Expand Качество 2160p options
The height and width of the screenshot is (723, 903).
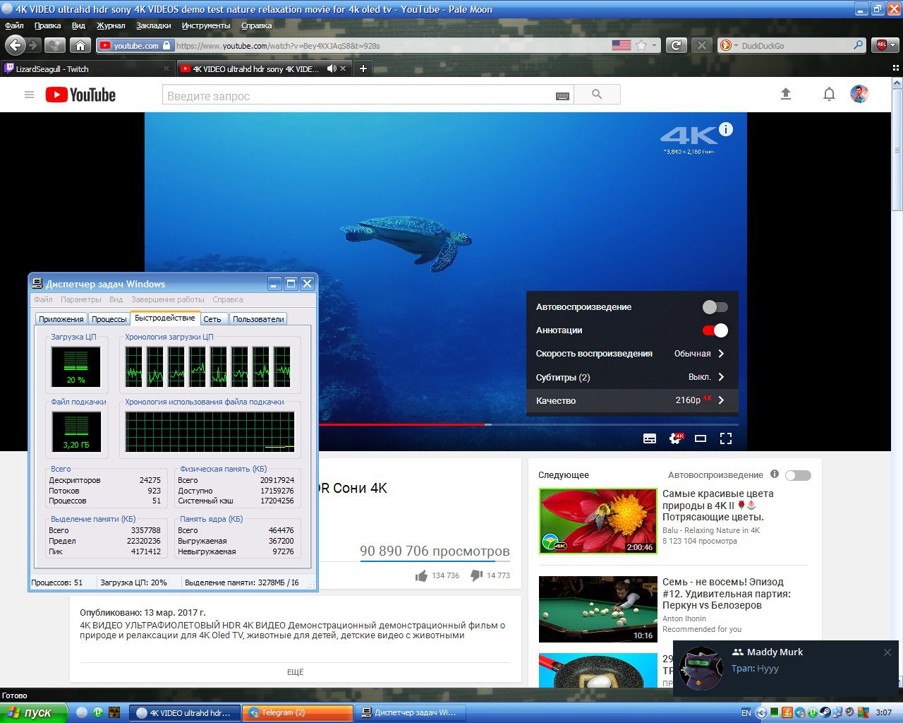click(632, 400)
